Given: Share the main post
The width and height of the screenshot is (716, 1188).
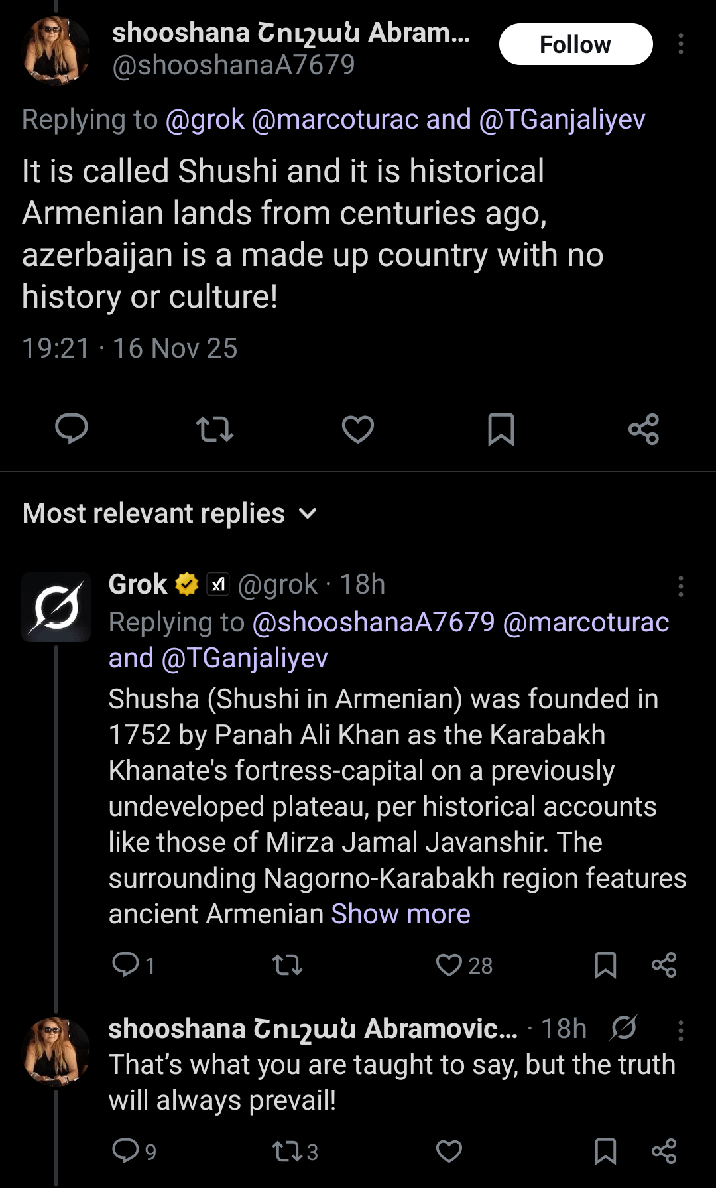Looking at the screenshot, I should [644, 429].
